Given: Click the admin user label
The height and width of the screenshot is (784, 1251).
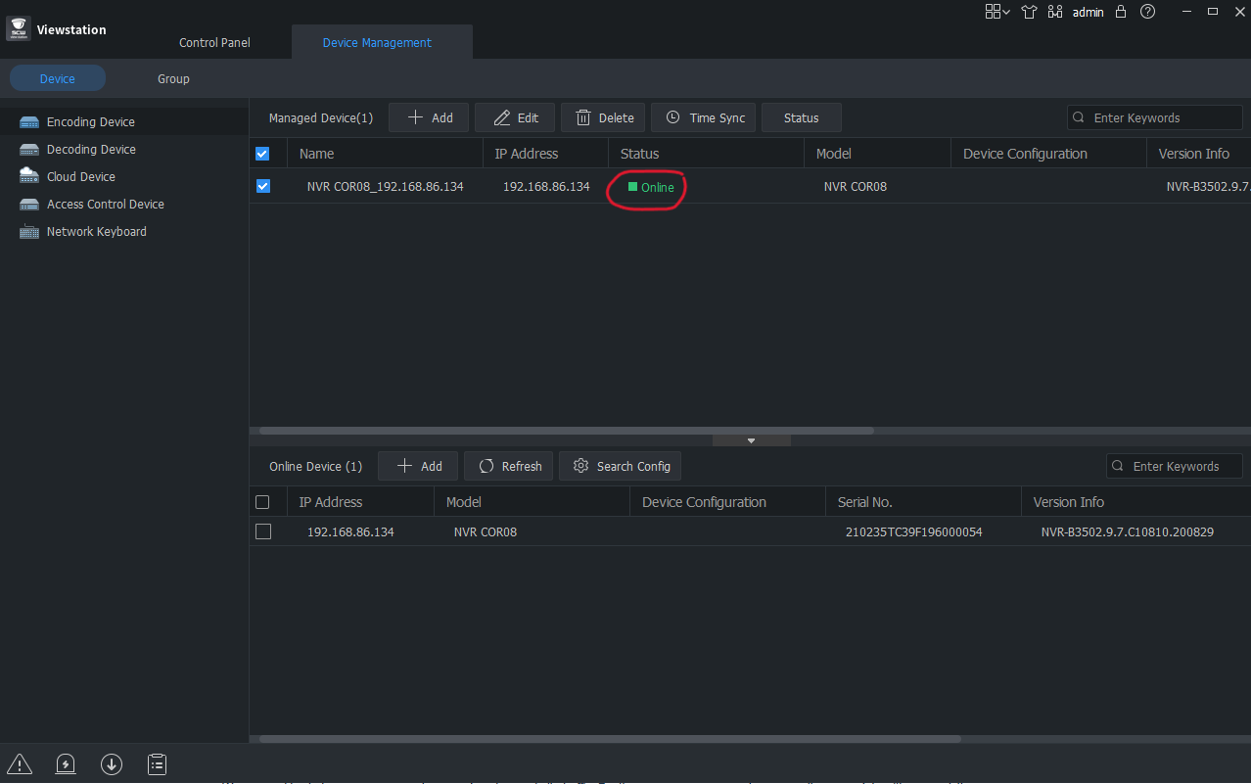Looking at the screenshot, I should [x=1088, y=13].
